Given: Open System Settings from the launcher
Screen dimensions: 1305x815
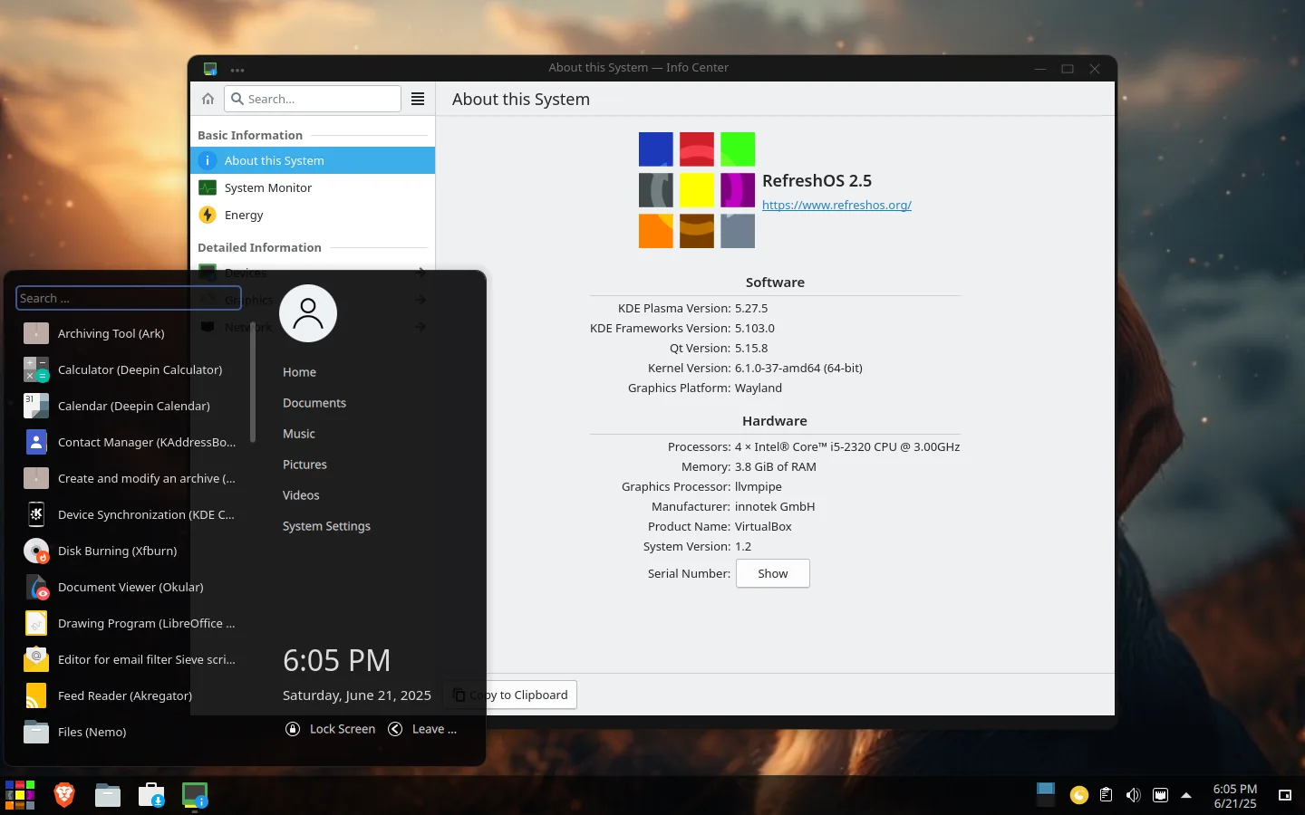Looking at the screenshot, I should pyautogui.click(x=326, y=526).
